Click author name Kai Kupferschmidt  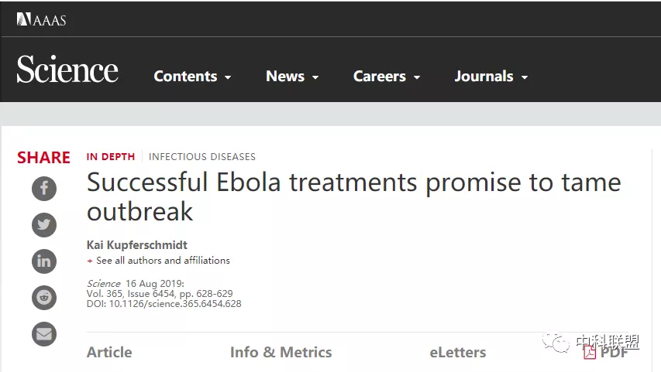137,245
